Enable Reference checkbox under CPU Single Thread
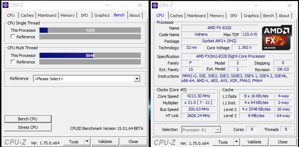This screenshot has width=299, height=147. (13, 37)
